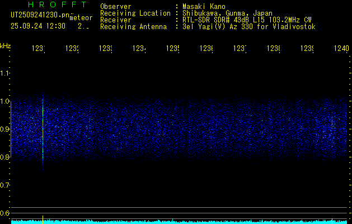This screenshot has height=224, width=352.
Task: Click the RTL-SDR receiver description text
Action: [247, 20]
